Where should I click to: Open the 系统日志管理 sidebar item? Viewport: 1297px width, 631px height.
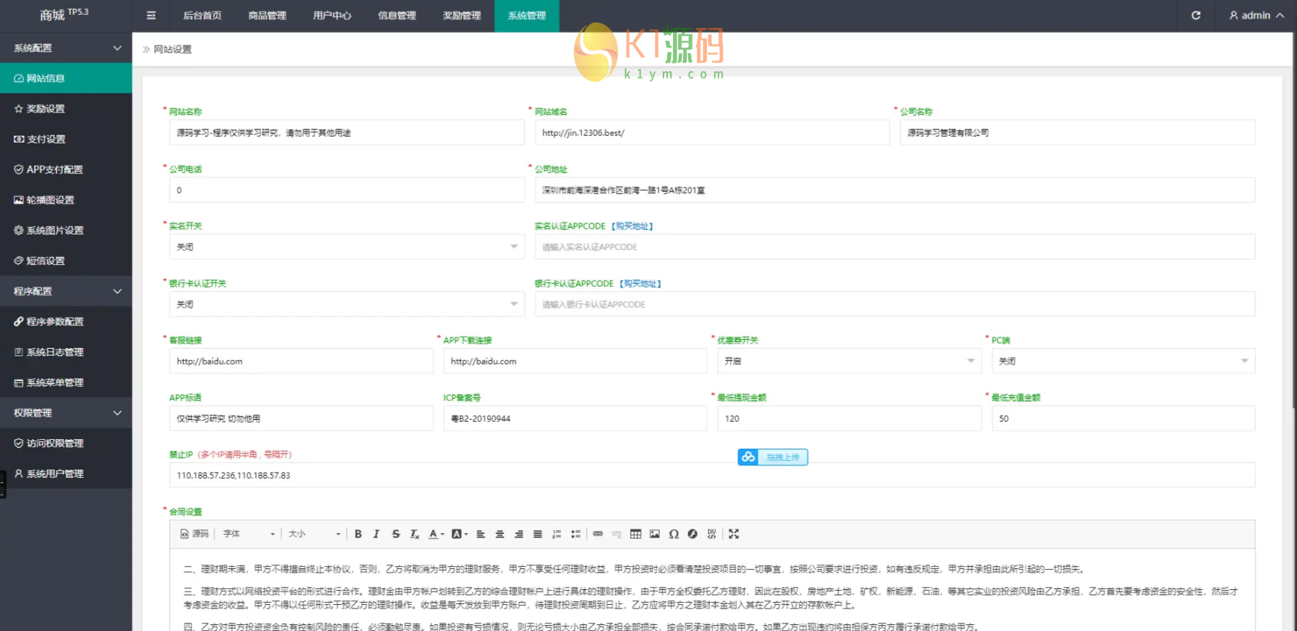(x=66, y=352)
